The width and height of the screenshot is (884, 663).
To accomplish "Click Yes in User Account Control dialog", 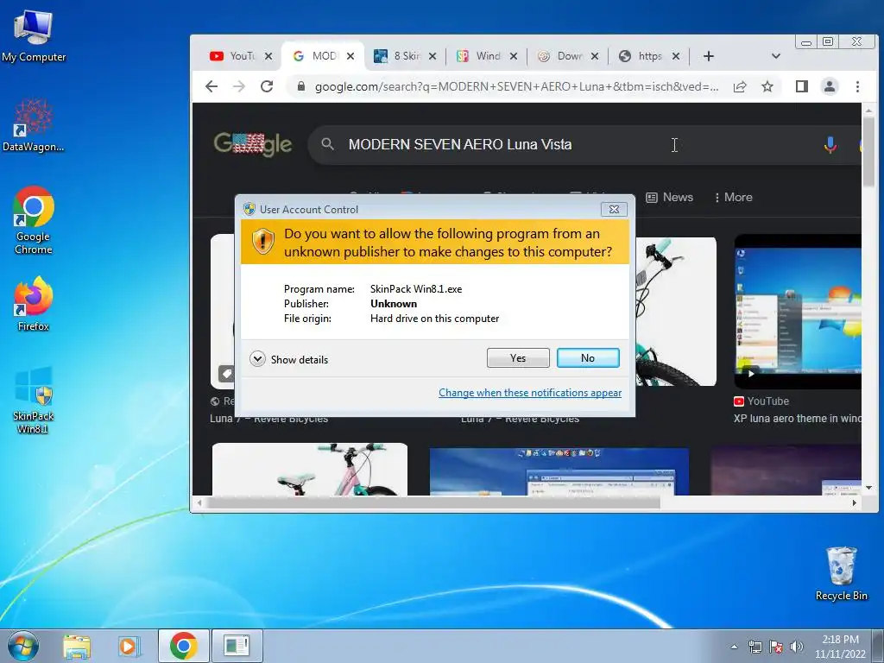I will coord(518,358).
